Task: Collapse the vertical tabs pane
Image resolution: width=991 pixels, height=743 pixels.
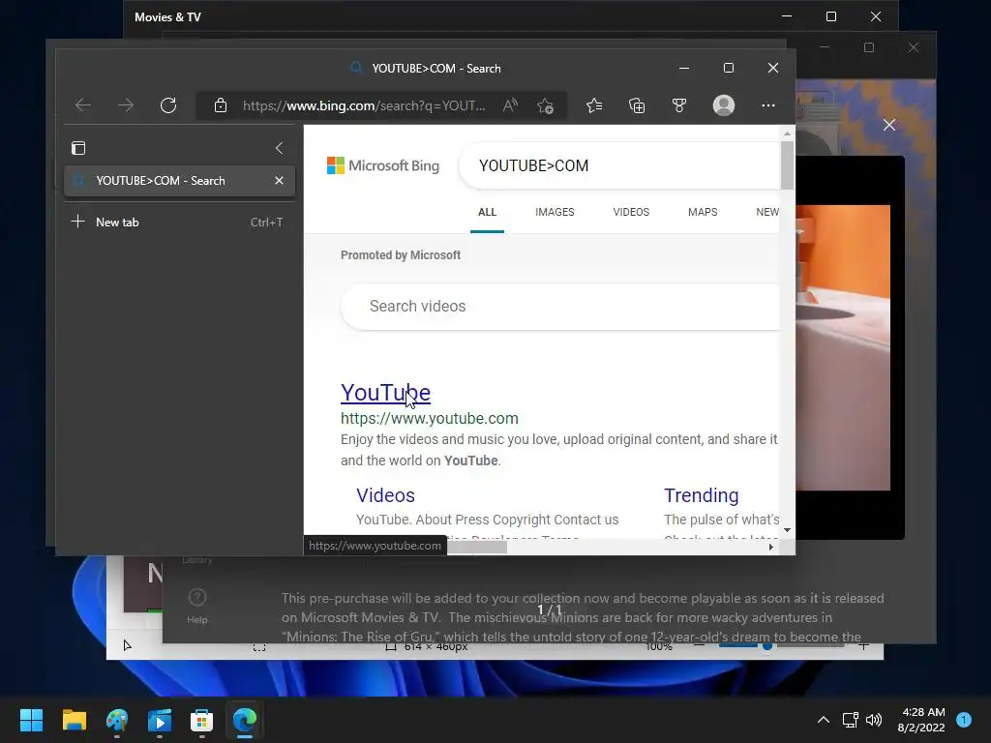Action: (279, 148)
